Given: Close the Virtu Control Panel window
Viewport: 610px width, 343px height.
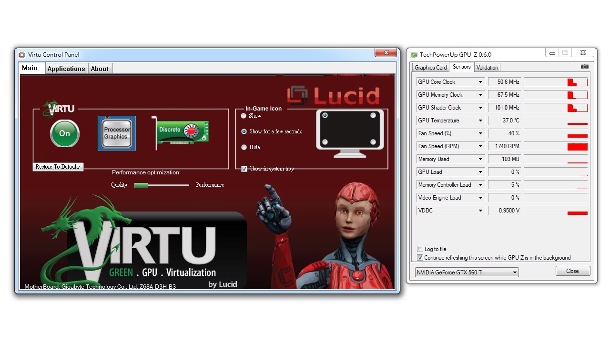Looking at the screenshot, I should point(386,53).
